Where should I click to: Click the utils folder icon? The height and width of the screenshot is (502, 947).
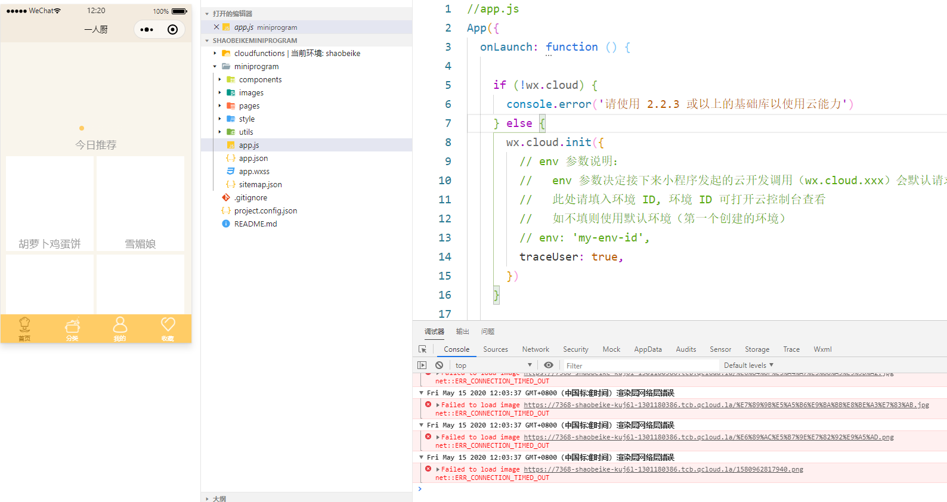pos(231,132)
